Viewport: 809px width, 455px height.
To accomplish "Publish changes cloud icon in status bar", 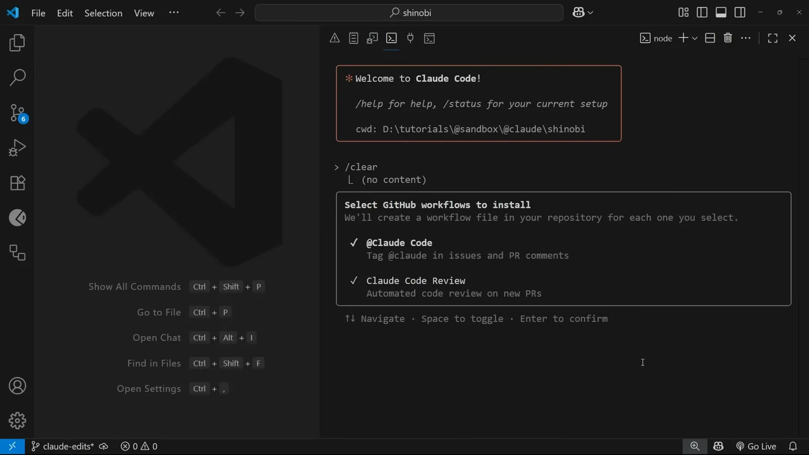I will pos(104,446).
